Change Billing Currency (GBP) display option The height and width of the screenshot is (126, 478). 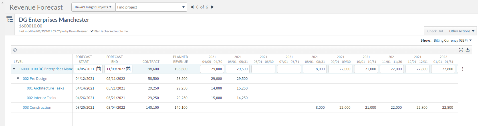[453, 40]
